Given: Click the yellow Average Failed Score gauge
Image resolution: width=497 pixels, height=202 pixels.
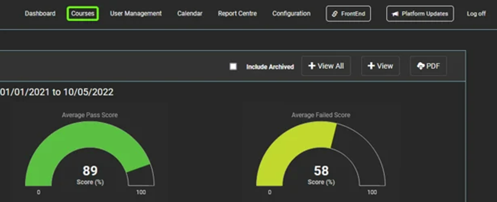Looking at the screenshot, I should [x=321, y=153].
